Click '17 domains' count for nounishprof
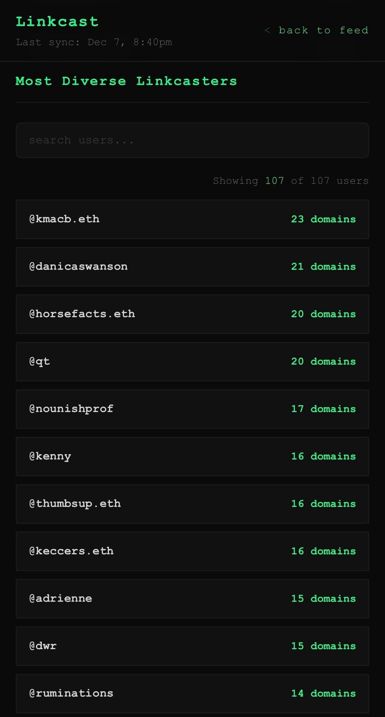Screen dimensions: 385x717 click(x=323, y=409)
